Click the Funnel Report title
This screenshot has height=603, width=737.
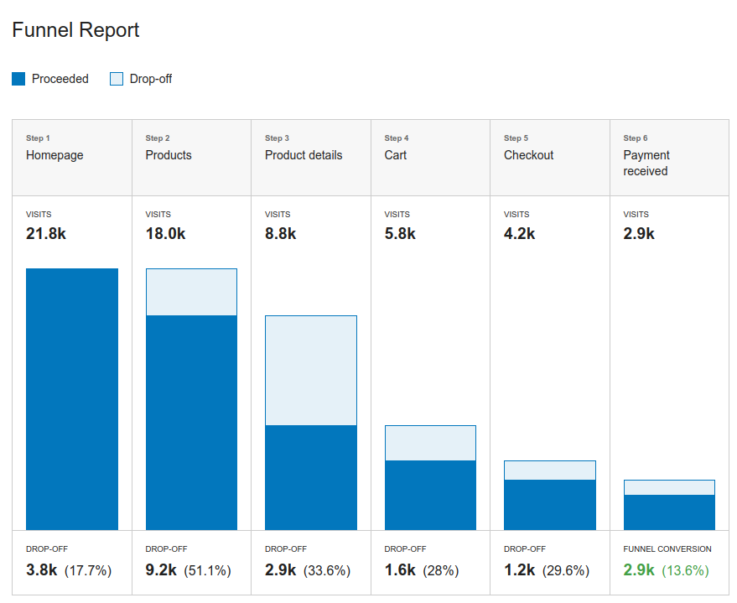75,30
